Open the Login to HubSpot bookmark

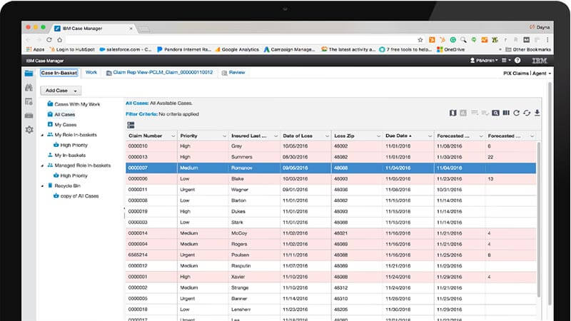[x=73, y=49]
